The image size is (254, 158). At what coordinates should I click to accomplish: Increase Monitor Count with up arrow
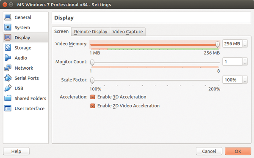pos(245,60)
